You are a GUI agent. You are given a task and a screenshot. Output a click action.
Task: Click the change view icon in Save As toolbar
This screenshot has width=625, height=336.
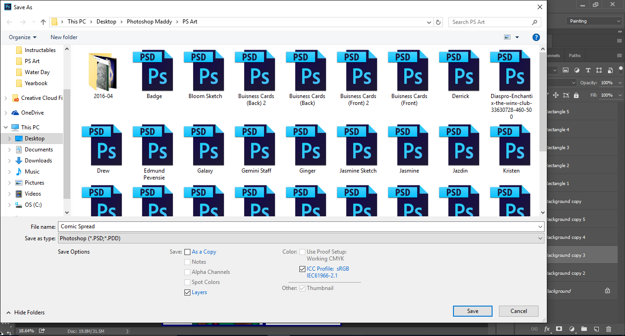507,37
